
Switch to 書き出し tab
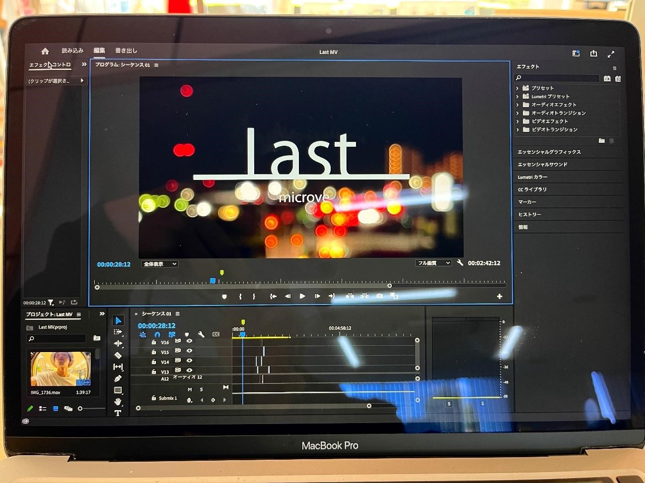[126, 51]
